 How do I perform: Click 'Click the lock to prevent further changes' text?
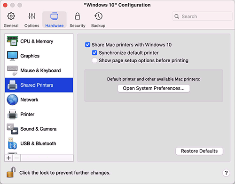(x=65, y=173)
